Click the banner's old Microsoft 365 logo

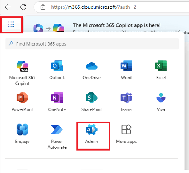pos(38,28)
